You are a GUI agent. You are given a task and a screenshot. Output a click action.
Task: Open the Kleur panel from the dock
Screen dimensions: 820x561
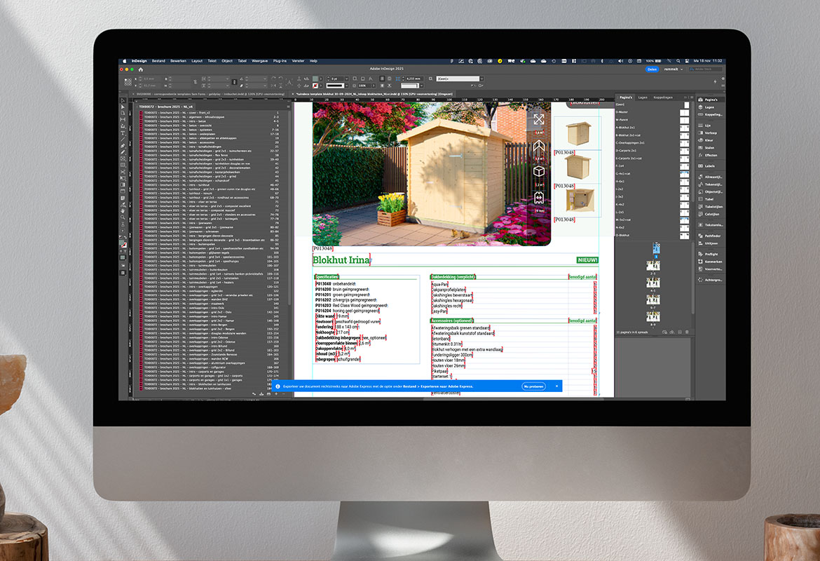(710, 140)
